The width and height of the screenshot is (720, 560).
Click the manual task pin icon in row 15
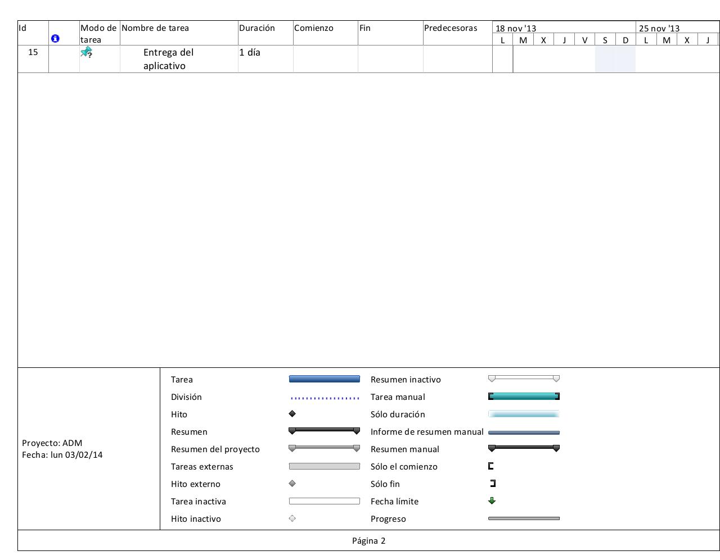point(86,52)
